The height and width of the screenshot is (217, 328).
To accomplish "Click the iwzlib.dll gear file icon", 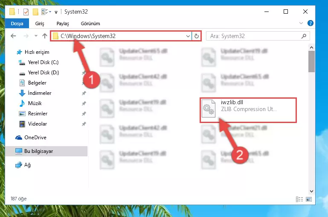I will click(x=209, y=108).
